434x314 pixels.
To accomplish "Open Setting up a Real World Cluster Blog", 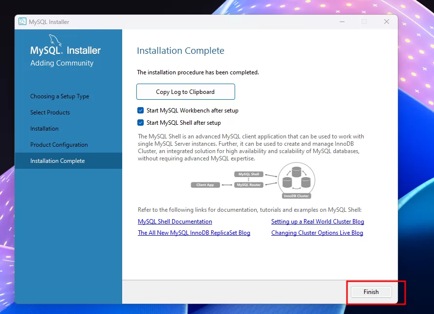I will (x=318, y=222).
